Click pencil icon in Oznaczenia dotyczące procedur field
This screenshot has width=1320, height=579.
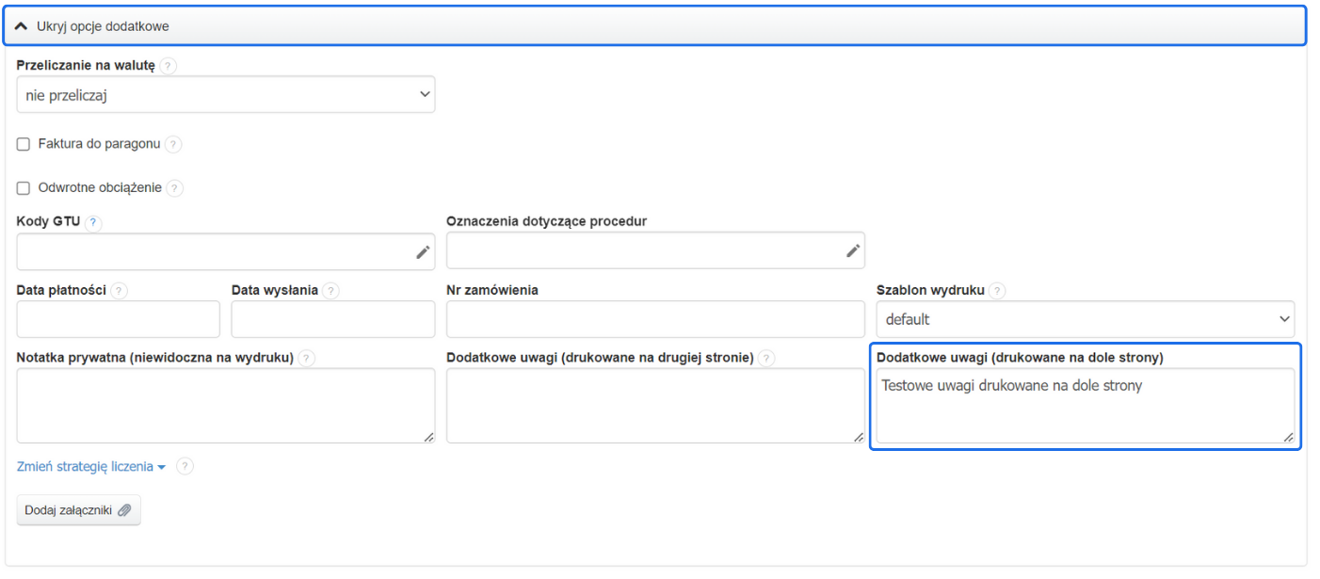(852, 250)
